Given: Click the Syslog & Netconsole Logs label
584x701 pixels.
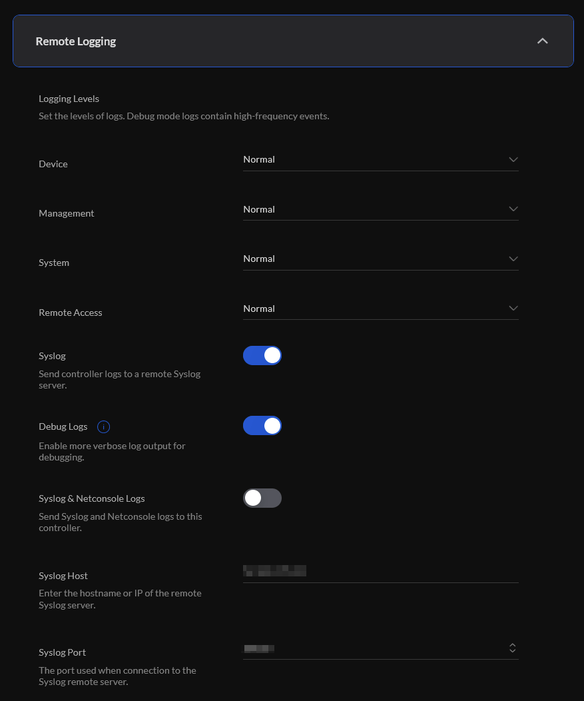Looking at the screenshot, I should click(92, 498).
